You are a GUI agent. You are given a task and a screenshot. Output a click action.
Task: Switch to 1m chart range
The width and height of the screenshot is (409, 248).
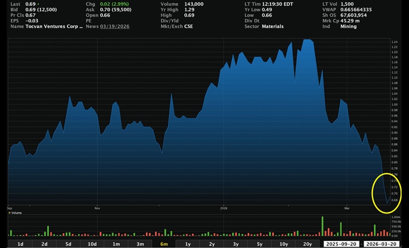[116, 244]
